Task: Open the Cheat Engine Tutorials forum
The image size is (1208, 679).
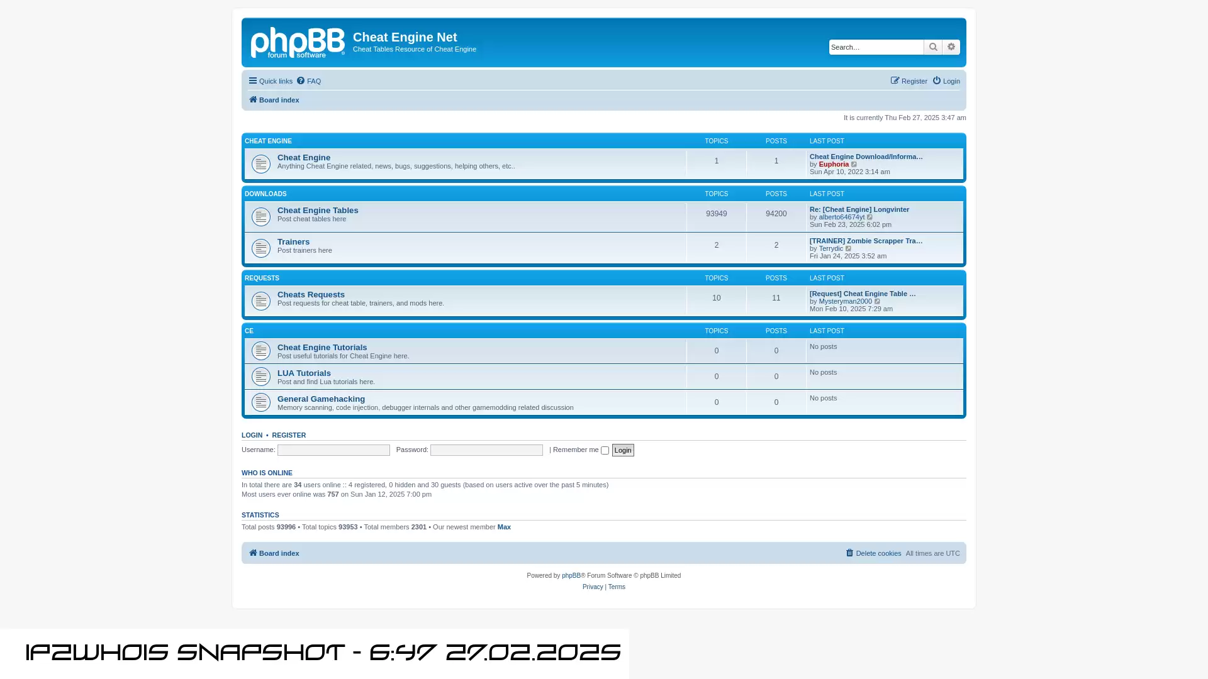Action: tap(322, 348)
